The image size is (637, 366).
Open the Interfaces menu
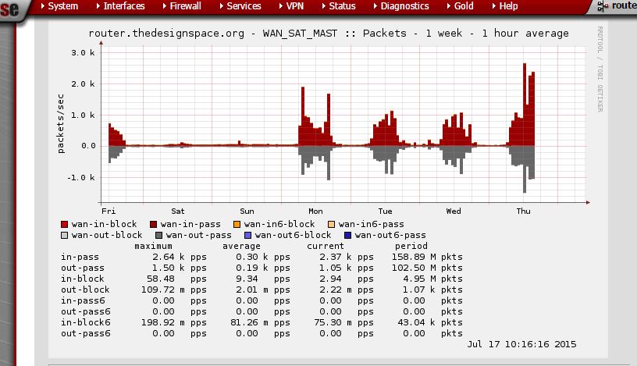tap(123, 6)
